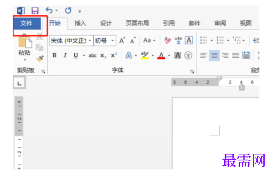Decrease font size with the shrink icon
The image size is (274, 175).
pyautogui.click(x=133, y=41)
